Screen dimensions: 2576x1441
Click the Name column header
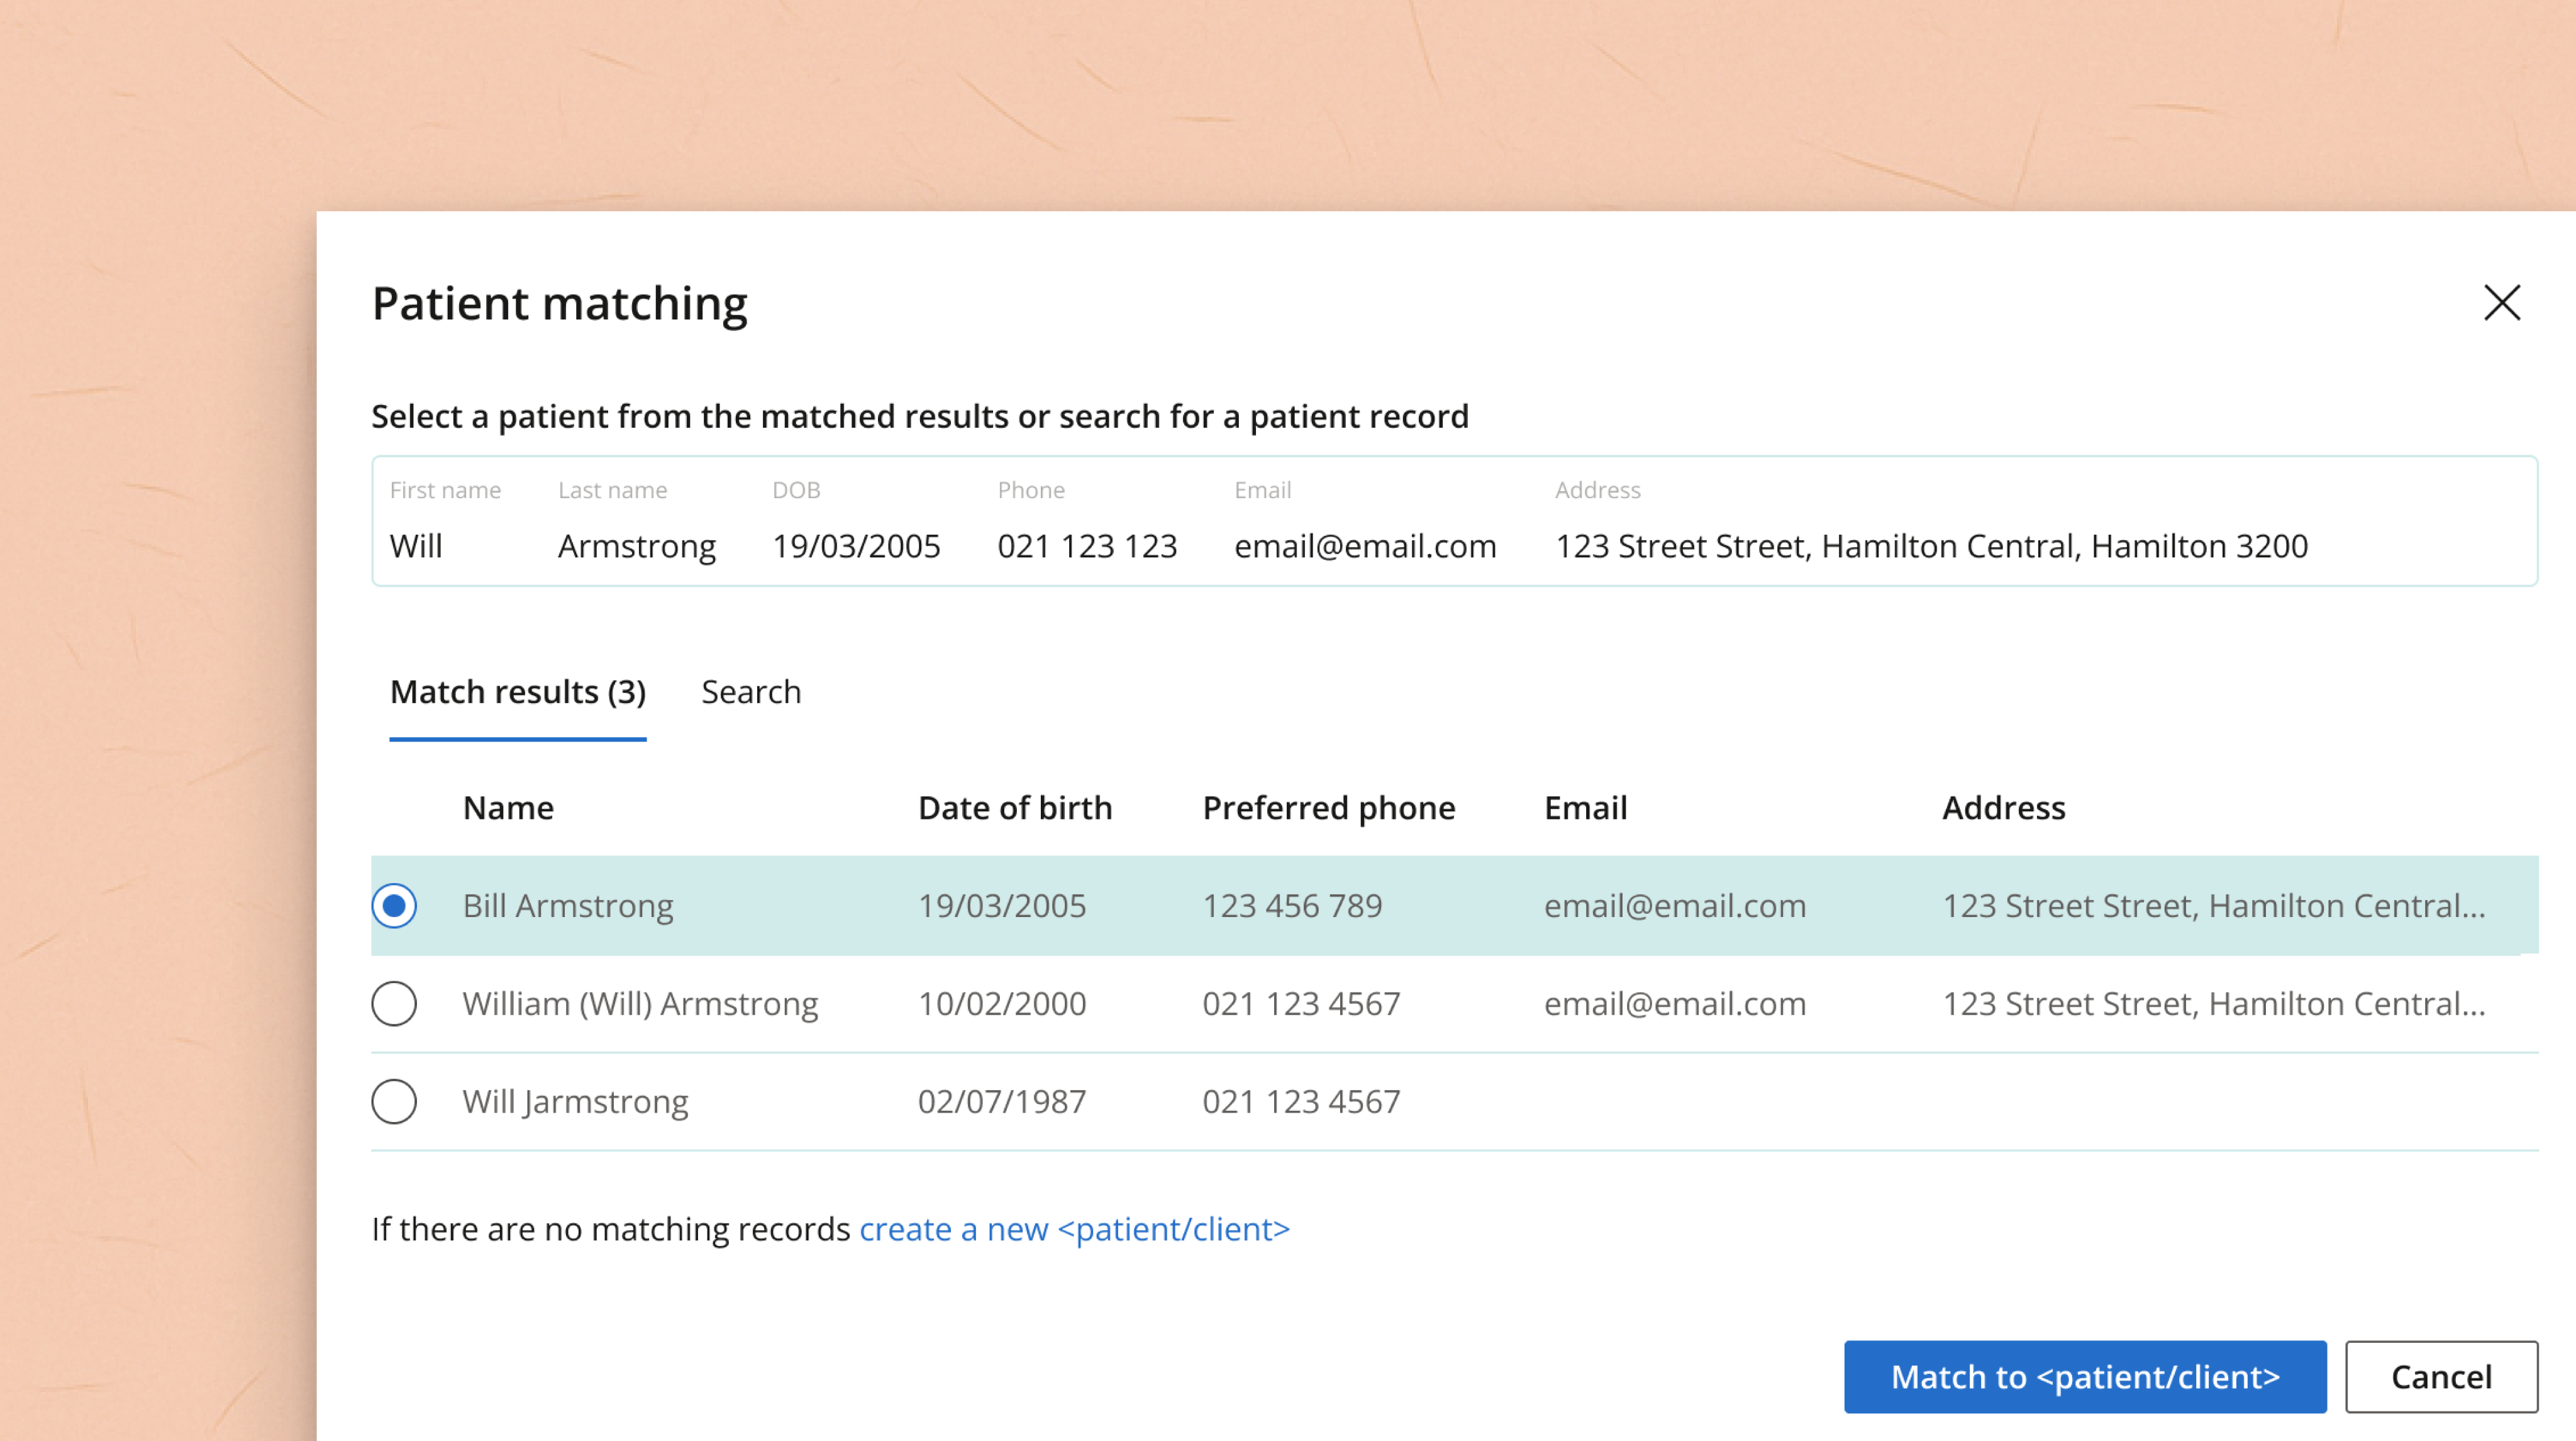click(508, 807)
